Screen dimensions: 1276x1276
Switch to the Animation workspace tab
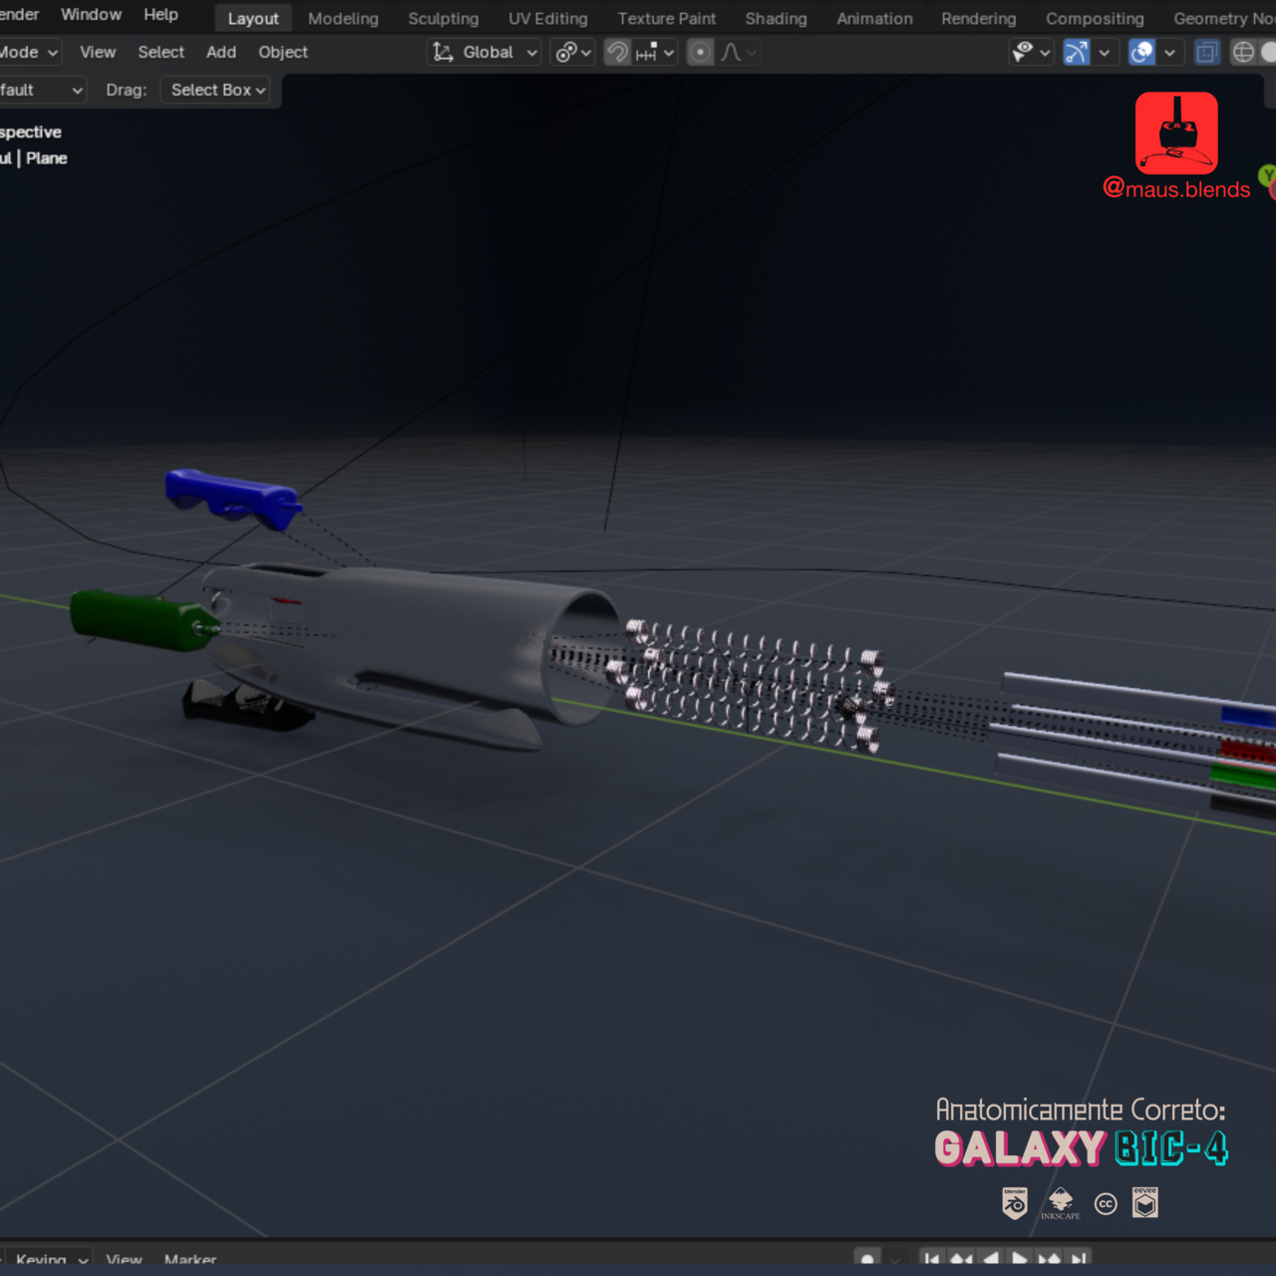(874, 18)
